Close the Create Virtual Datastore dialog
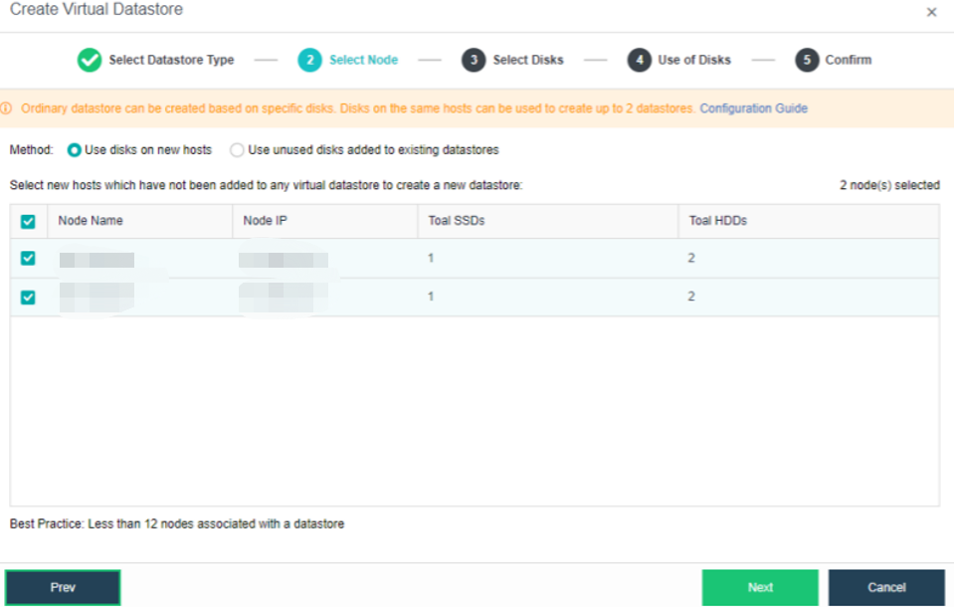The width and height of the screenshot is (954, 607). (931, 13)
